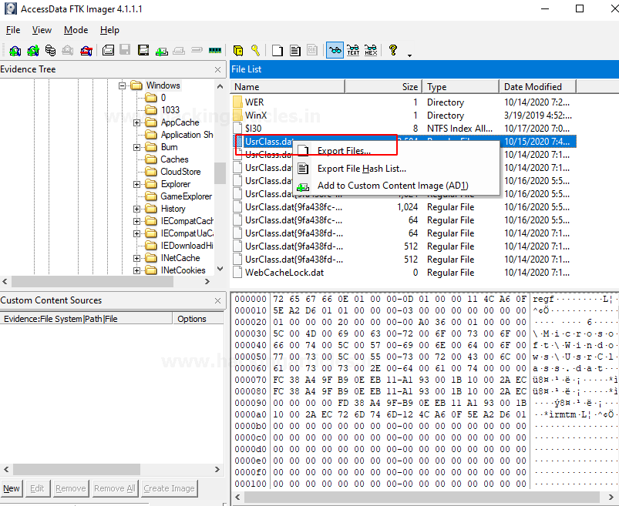619x506 pixels.
Task: Expand the History tree node
Action: click(x=136, y=209)
